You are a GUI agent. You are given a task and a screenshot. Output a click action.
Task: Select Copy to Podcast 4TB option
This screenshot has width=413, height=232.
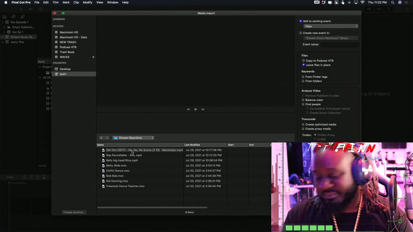[x=303, y=61]
